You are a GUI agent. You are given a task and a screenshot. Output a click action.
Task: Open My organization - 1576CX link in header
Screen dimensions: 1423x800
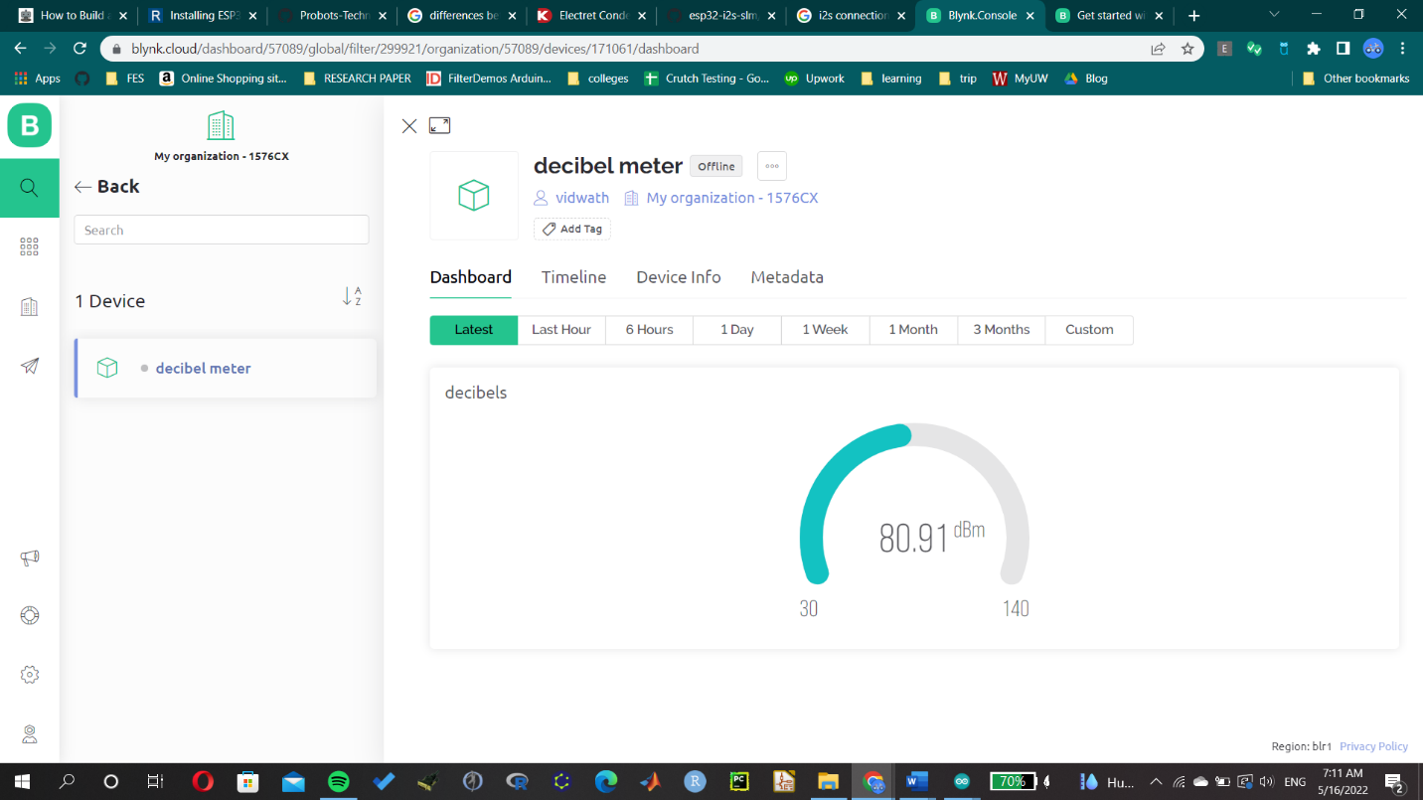click(x=732, y=198)
